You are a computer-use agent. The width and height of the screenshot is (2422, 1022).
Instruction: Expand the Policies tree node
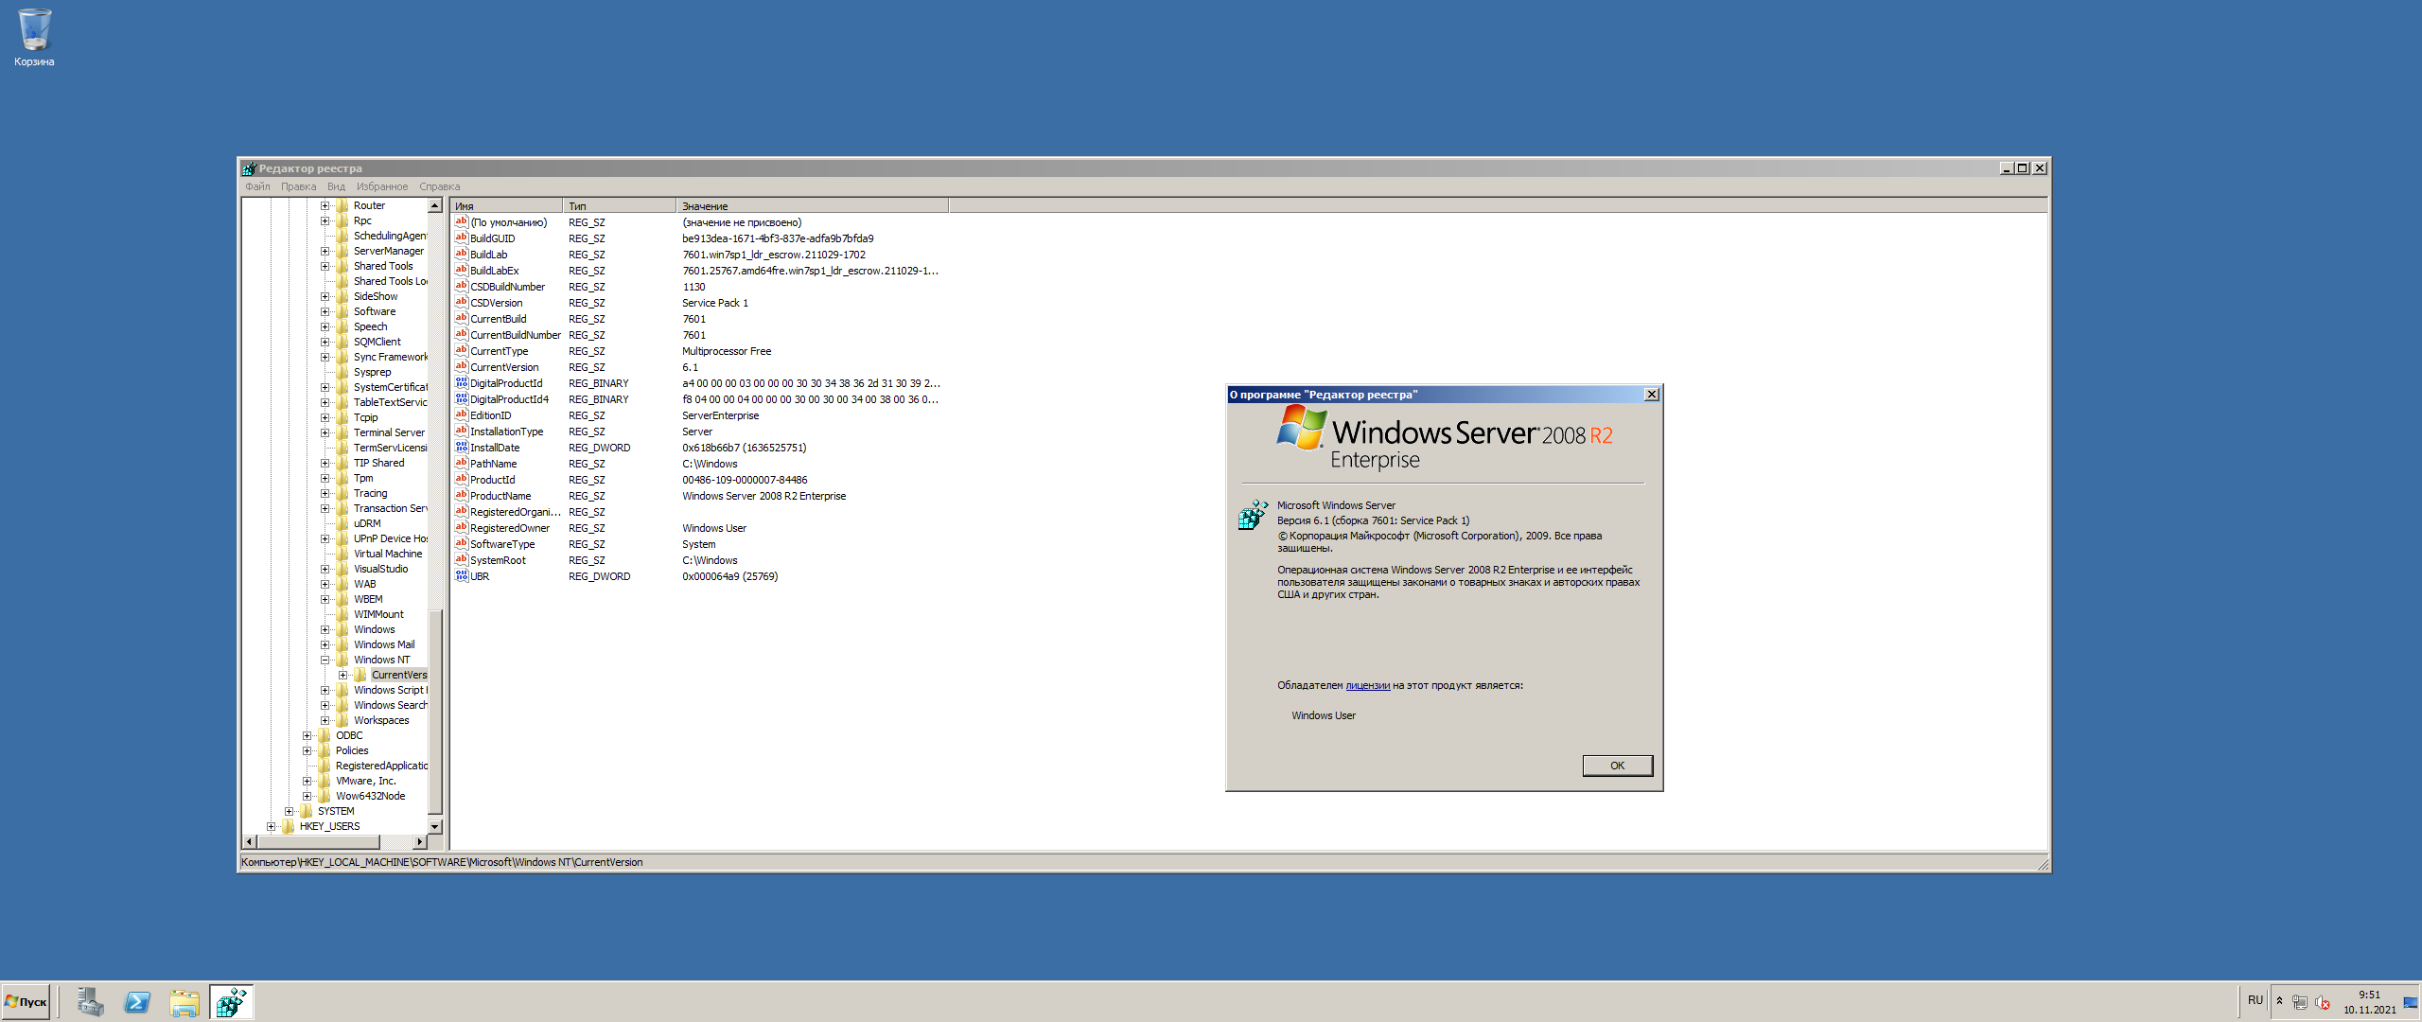click(307, 750)
